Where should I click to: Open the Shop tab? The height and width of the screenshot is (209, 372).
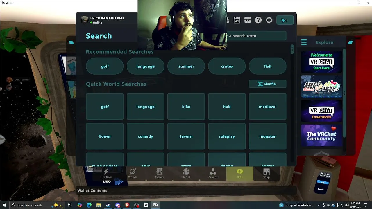click(x=266, y=174)
